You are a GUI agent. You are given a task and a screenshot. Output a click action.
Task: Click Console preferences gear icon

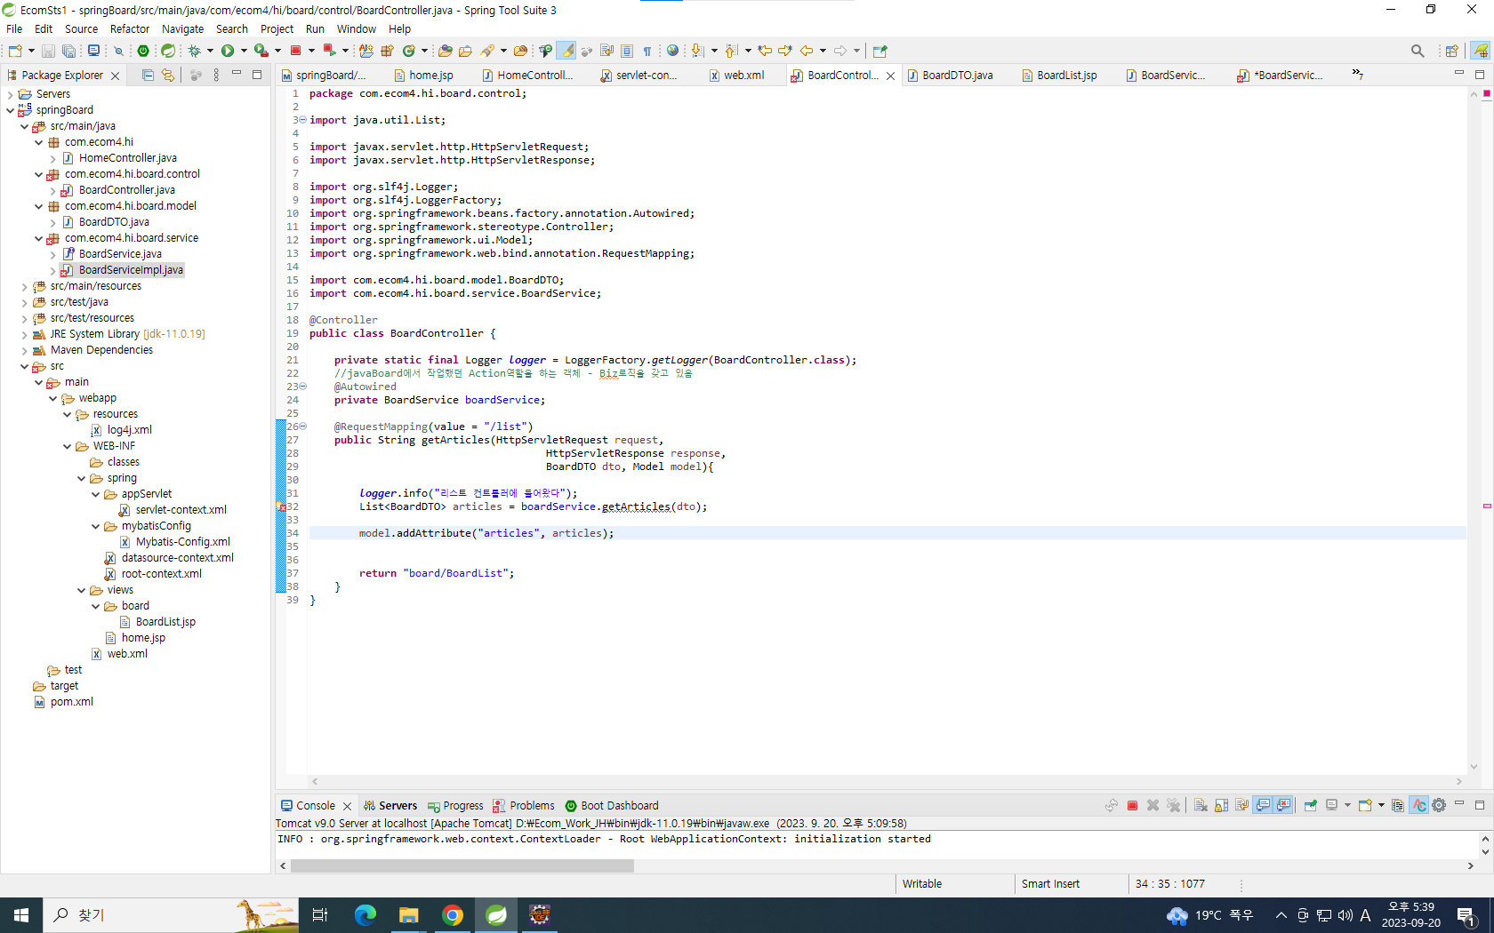click(x=1439, y=805)
